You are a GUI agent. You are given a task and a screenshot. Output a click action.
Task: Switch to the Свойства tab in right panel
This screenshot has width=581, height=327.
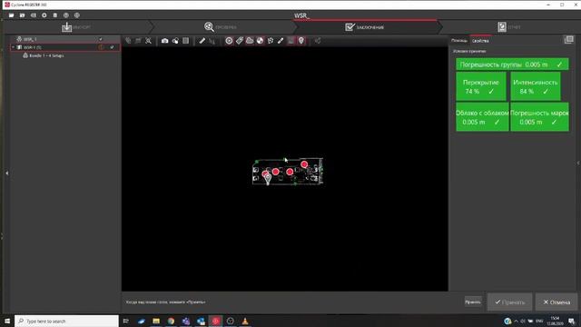[x=480, y=41]
